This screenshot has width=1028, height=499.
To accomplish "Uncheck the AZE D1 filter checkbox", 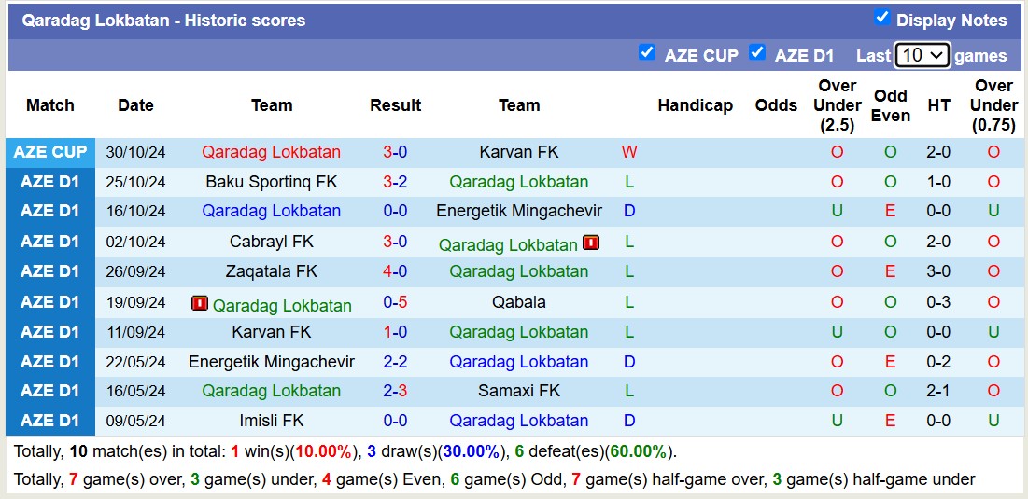I will (757, 52).
